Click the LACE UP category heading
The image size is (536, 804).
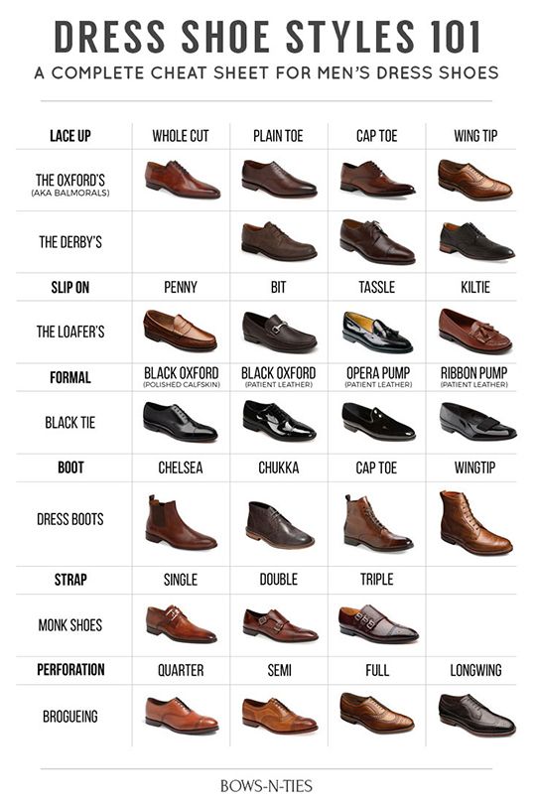(x=70, y=136)
